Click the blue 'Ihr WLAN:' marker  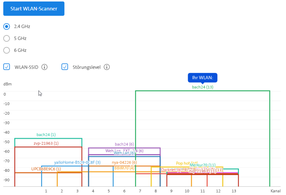click(202, 78)
